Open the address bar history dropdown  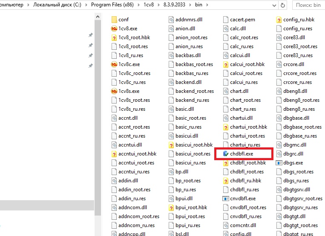pos(274,5)
